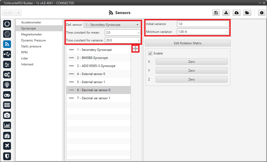Add a new sensor with plus icon

[135, 49]
